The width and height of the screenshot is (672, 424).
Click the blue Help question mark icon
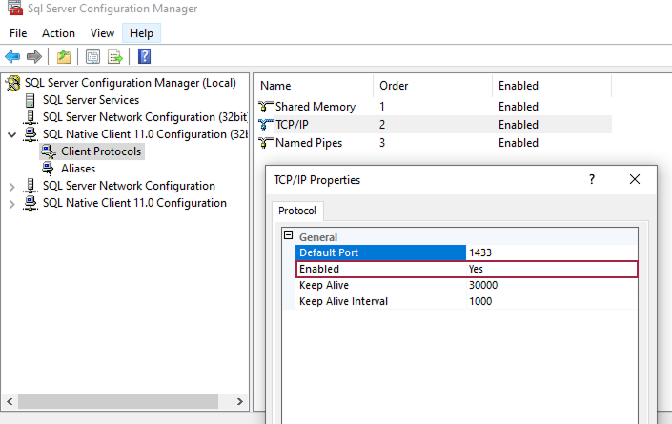pos(144,56)
